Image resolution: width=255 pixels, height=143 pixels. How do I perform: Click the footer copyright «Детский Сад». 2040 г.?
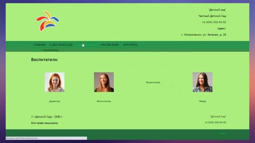tap(47, 117)
